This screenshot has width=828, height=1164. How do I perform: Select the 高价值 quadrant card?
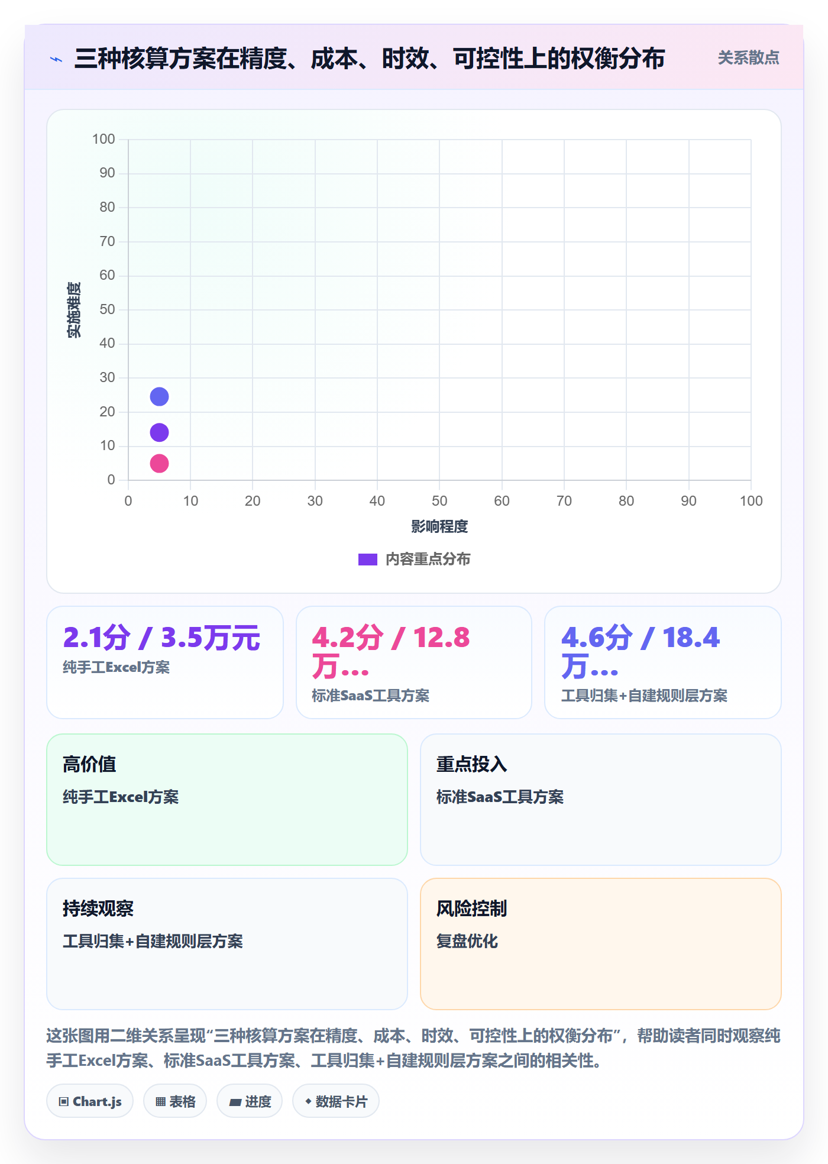[x=227, y=800]
